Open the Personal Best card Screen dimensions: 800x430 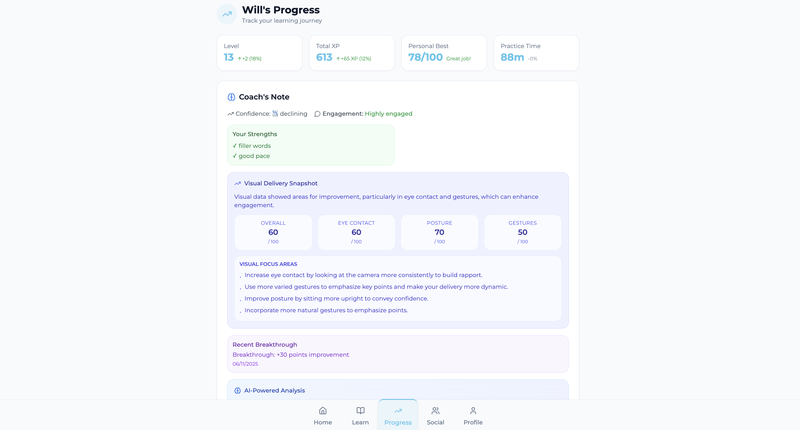(444, 53)
